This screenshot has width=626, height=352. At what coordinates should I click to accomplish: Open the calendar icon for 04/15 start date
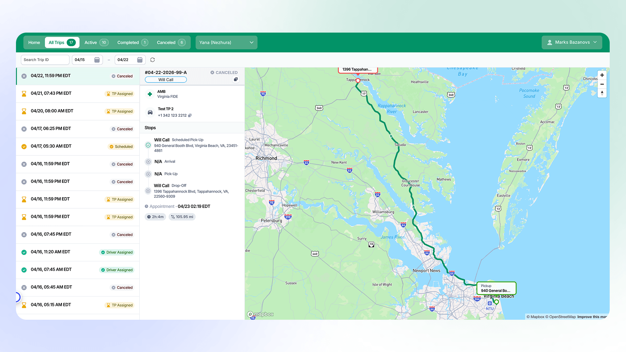(97, 60)
